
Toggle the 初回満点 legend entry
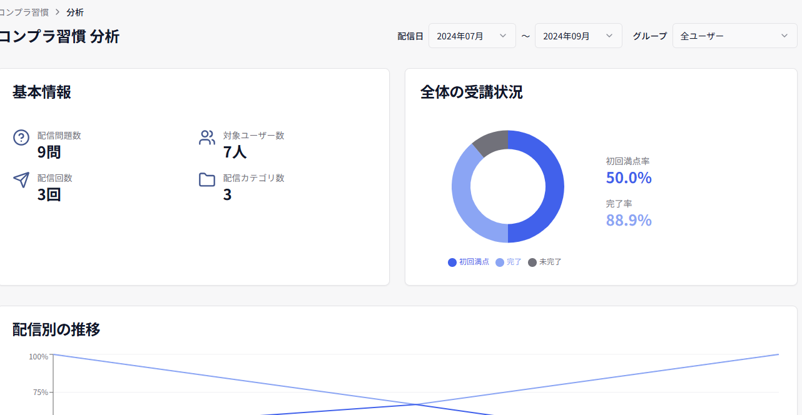pos(468,262)
